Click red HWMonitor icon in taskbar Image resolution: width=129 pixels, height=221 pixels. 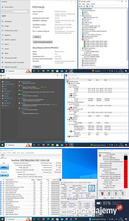66,145
